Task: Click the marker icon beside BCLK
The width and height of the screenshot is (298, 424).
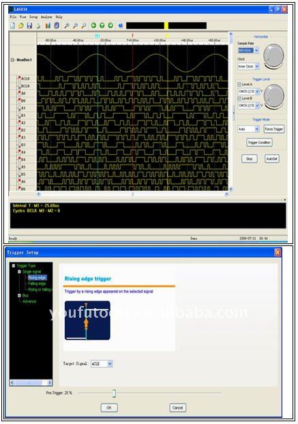Action: [x=19, y=86]
